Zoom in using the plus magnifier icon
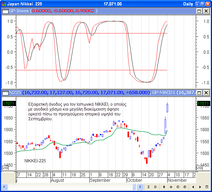The width and height of the screenshot is (212, 192). 185,187
